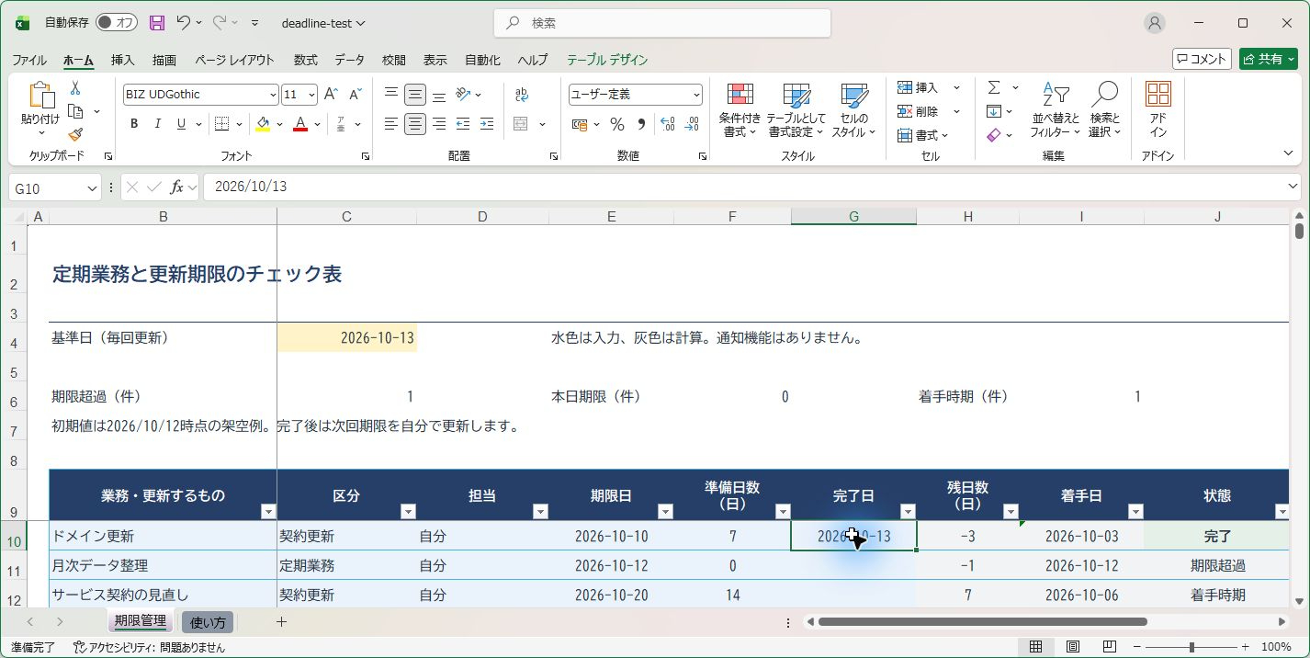Expand the Name Box dropdown
Viewport: 1310px width, 658px height.
click(x=92, y=187)
